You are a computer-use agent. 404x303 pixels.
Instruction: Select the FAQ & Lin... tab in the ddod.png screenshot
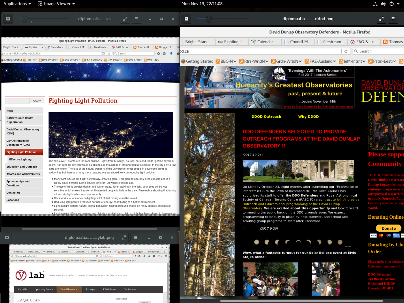[x=364, y=42]
